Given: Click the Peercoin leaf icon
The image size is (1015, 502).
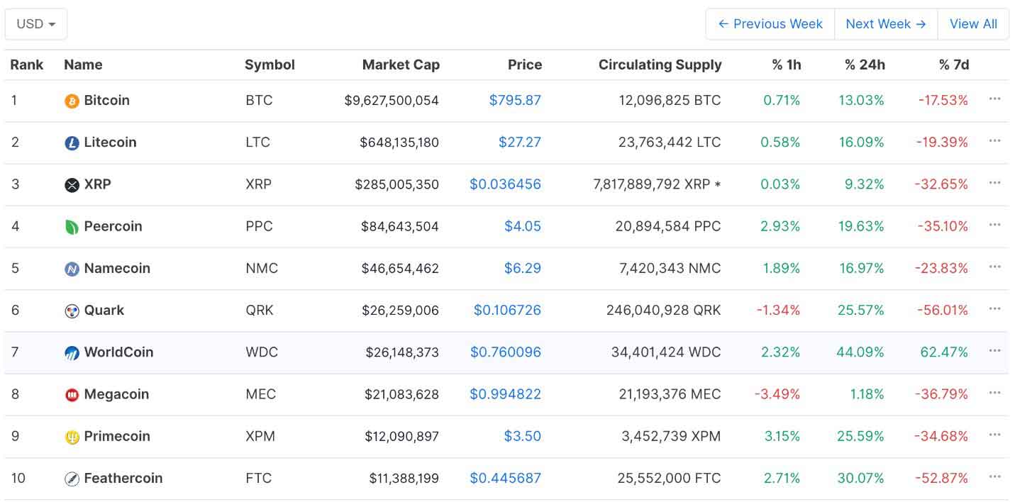Looking at the screenshot, I should (x=72, y=227).
